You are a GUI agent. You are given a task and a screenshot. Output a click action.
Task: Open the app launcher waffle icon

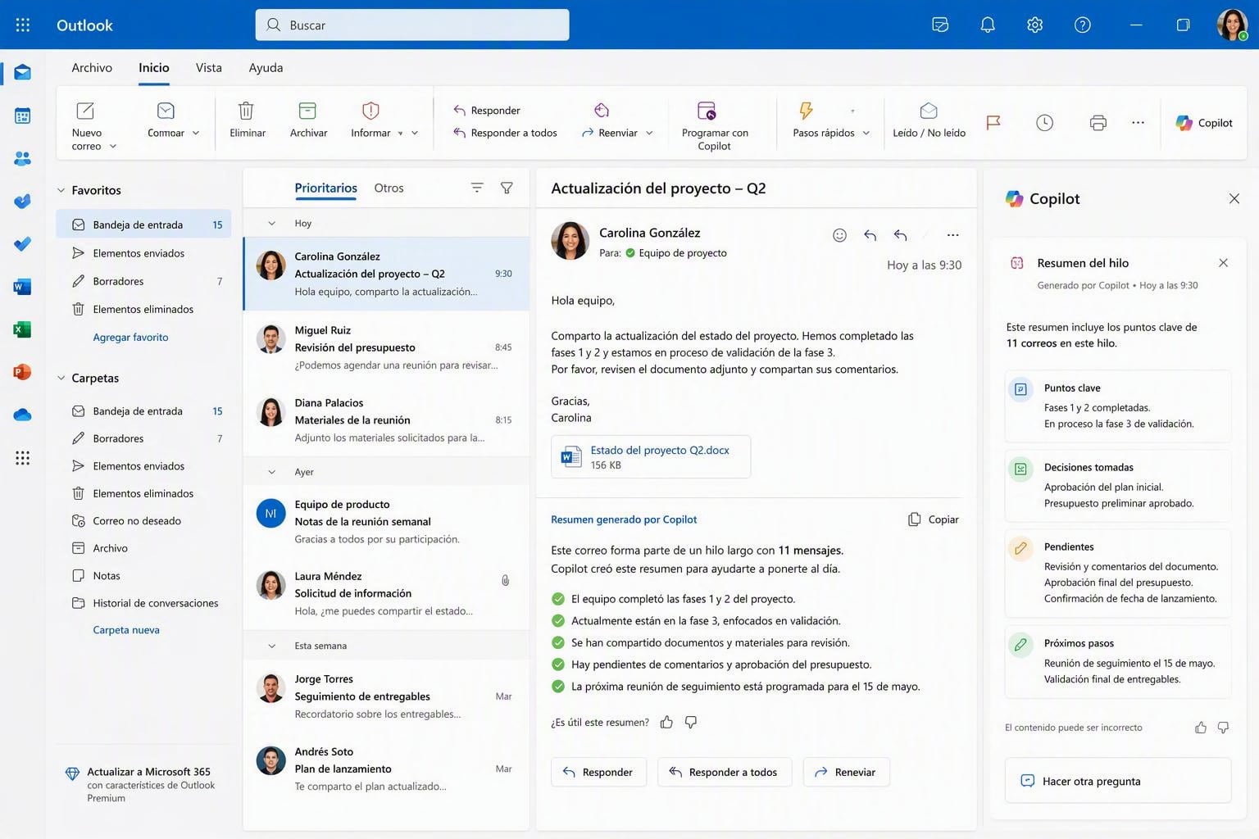tap(23, 25)
